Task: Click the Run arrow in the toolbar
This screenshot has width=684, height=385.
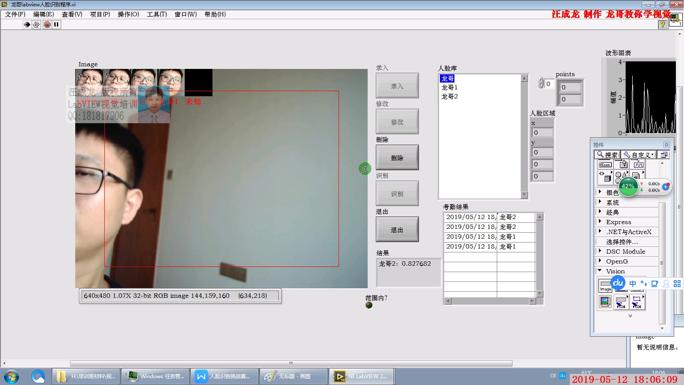Action: (x=27, y=24)
